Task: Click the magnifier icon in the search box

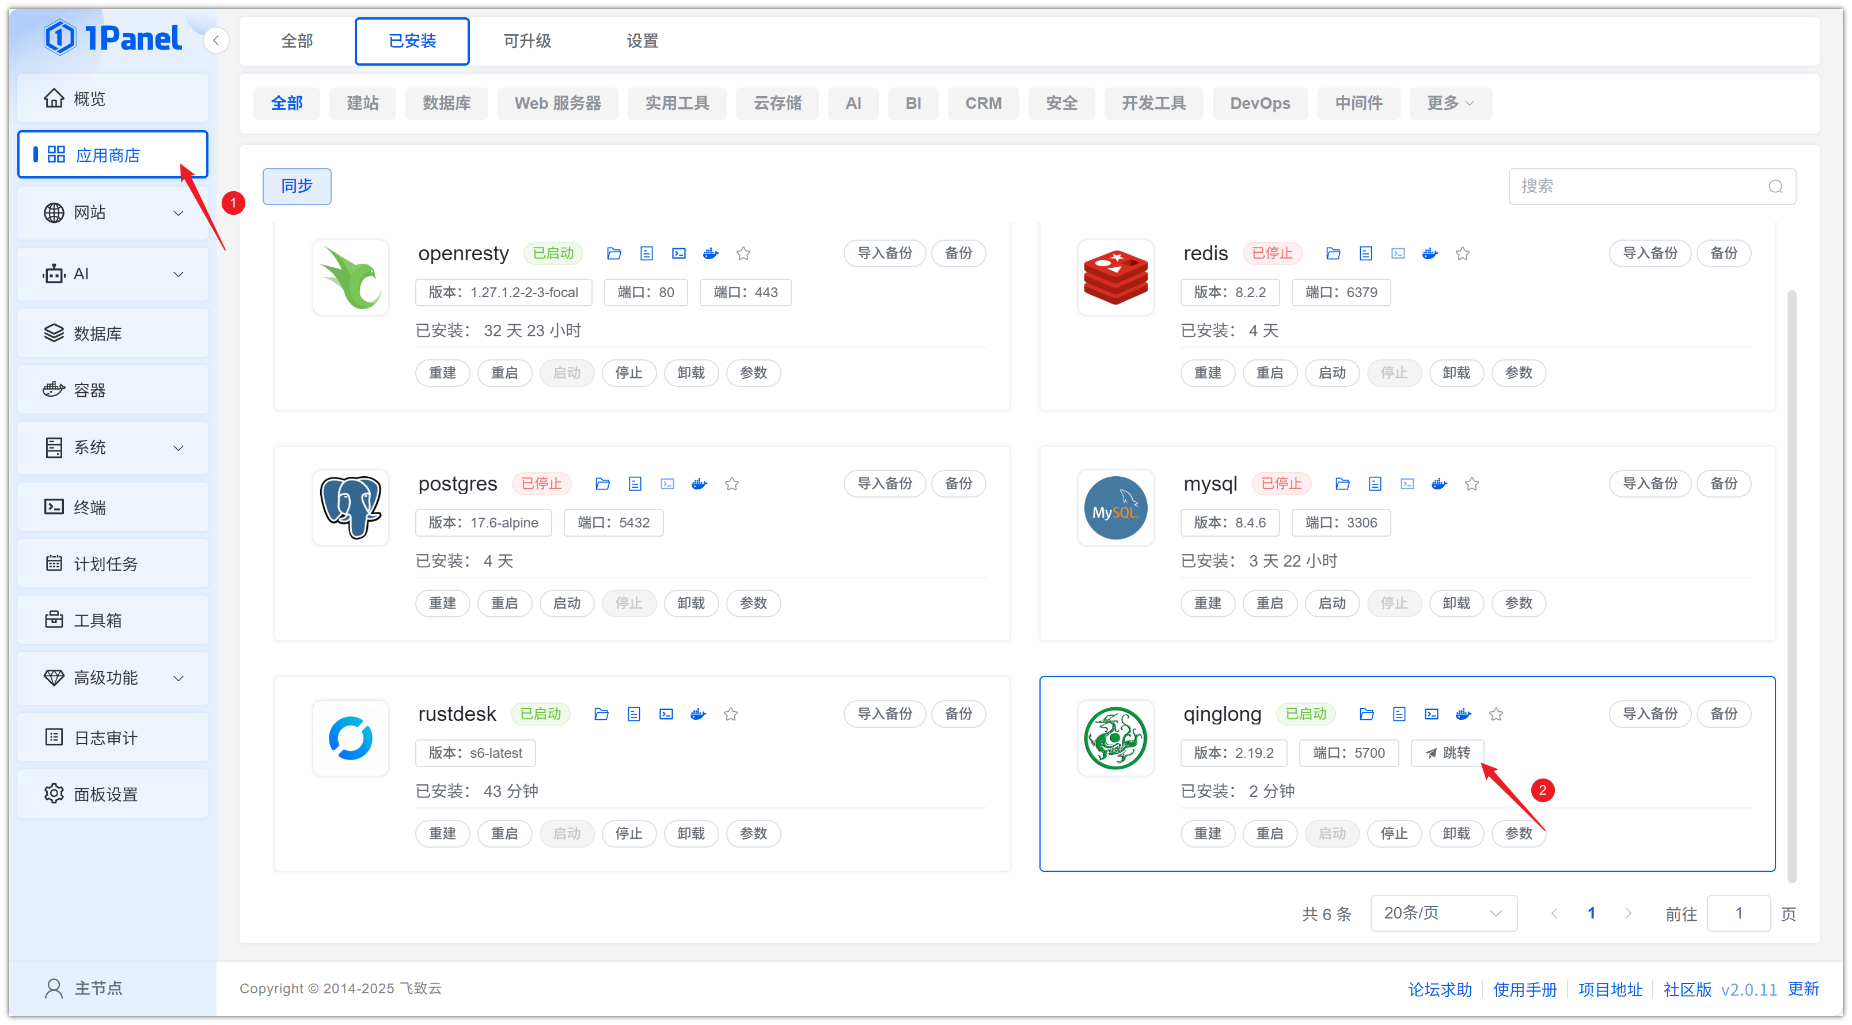Action: (x=1775, y=186)
